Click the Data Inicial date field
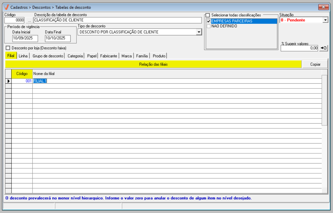Image resolution: width=333 pixels, height=213 pixels. tap(25, 38)
